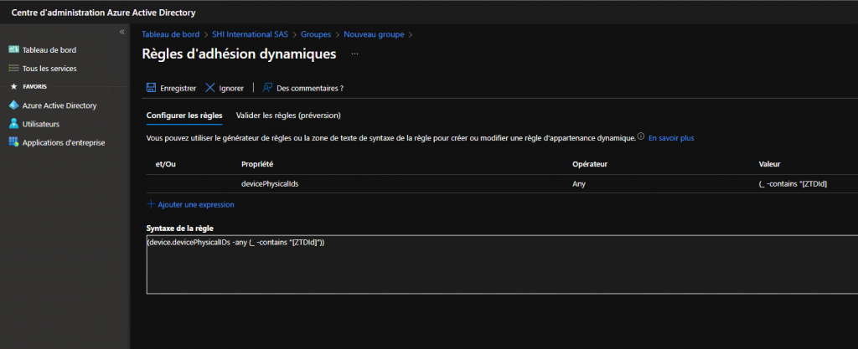Go to Groupes in the breadcrumb
The image size is (858, 349).
[x=316, y=34]
